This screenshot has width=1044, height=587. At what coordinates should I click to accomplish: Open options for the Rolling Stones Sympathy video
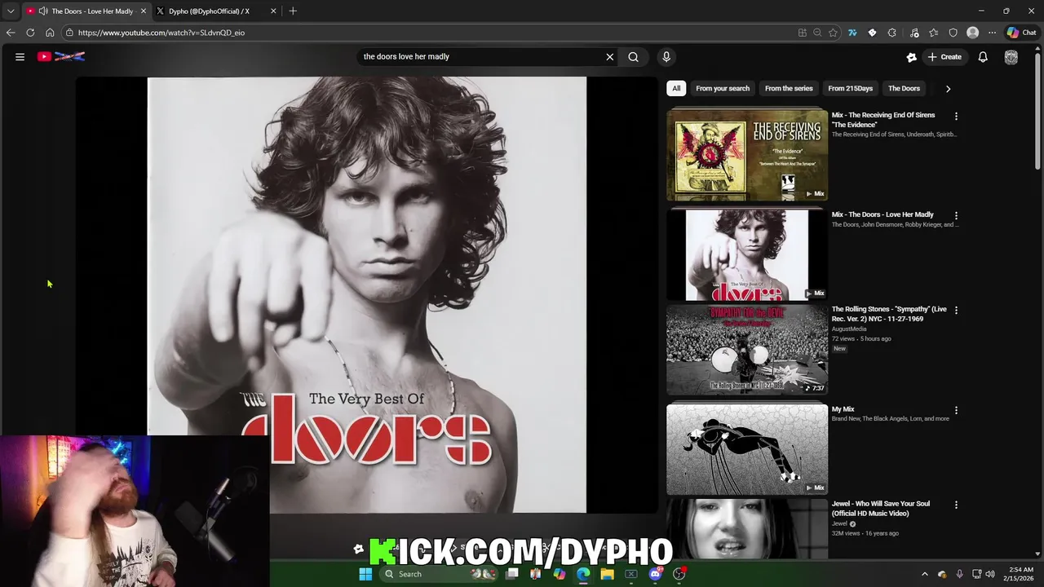956,311
